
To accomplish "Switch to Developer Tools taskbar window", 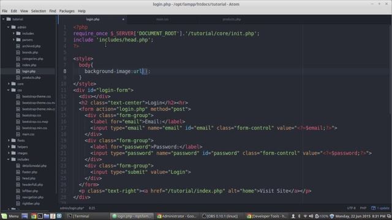I will (x=266, y=216).
